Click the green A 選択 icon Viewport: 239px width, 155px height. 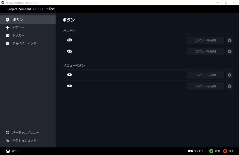pyautogui.click(x=211, y=151)
